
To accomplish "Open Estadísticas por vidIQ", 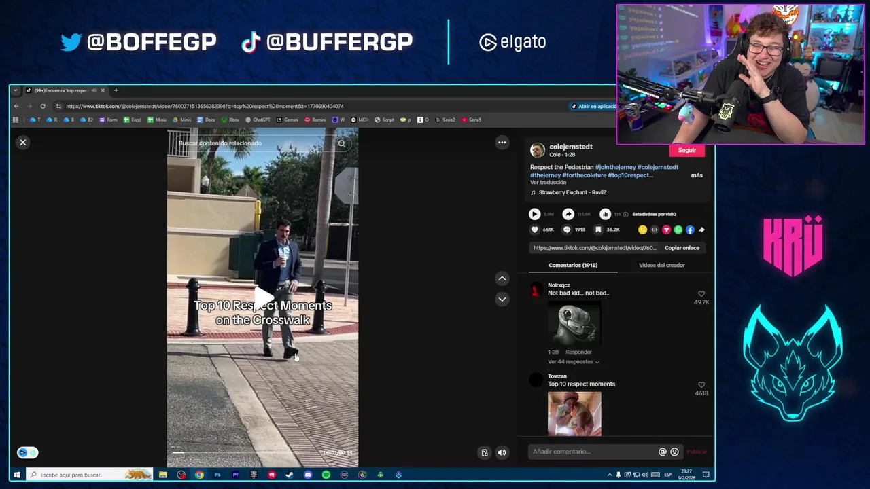I will [654, 215].
